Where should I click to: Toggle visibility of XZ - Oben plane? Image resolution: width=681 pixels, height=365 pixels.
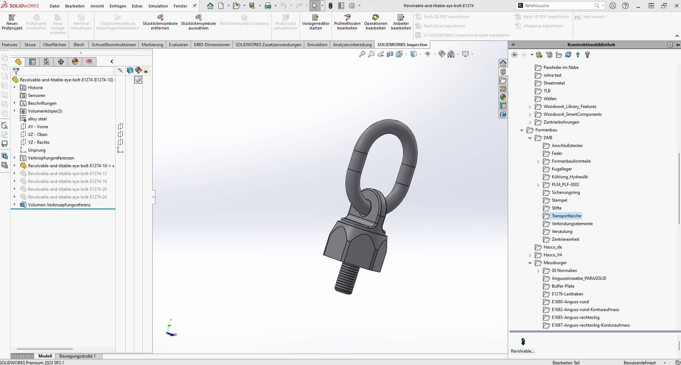pos(121,134)
